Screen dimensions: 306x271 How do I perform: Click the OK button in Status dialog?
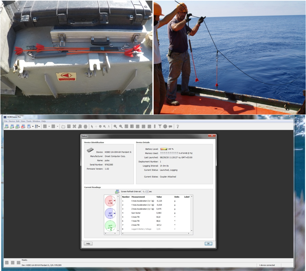tap(208, 244)
